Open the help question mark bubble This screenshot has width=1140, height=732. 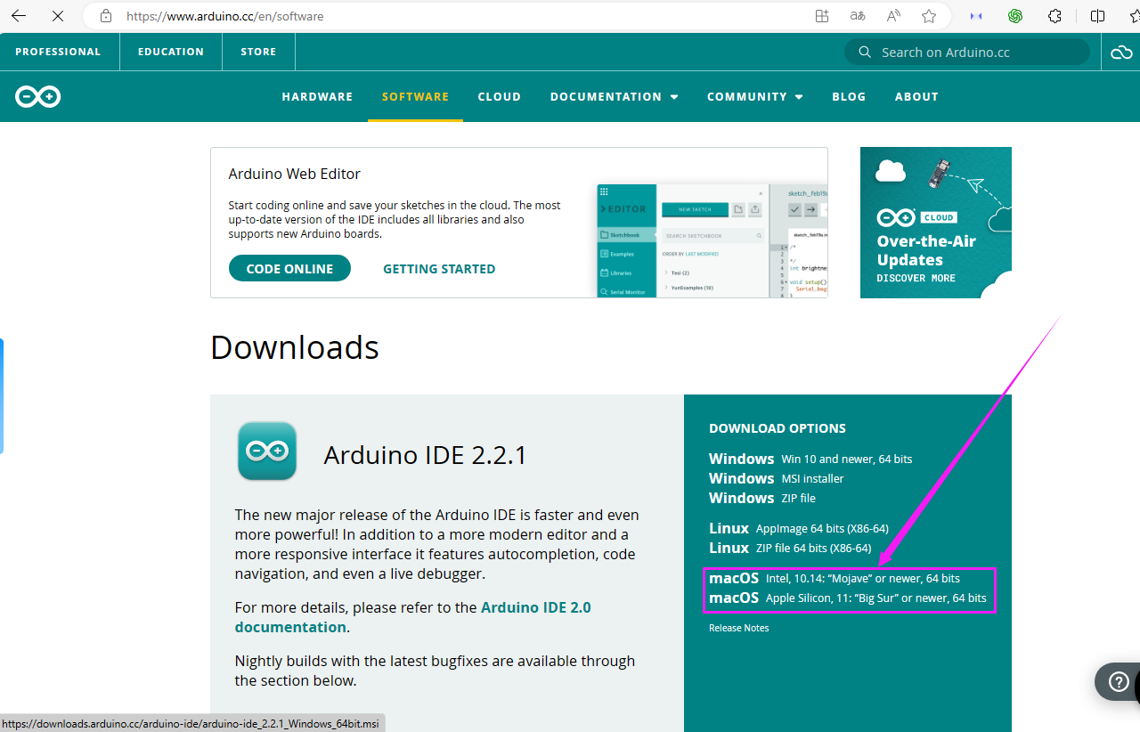[1118, 682]
